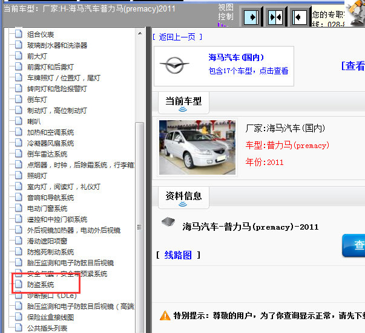Click the document icon beside 公共插头列表
The width and height of the screenshot is (365, 333).
19,328
